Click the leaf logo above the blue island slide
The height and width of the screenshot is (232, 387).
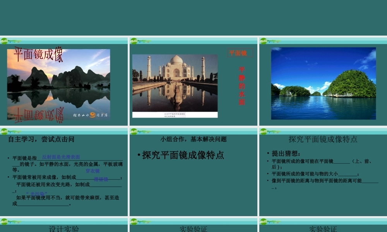(264, 41)
